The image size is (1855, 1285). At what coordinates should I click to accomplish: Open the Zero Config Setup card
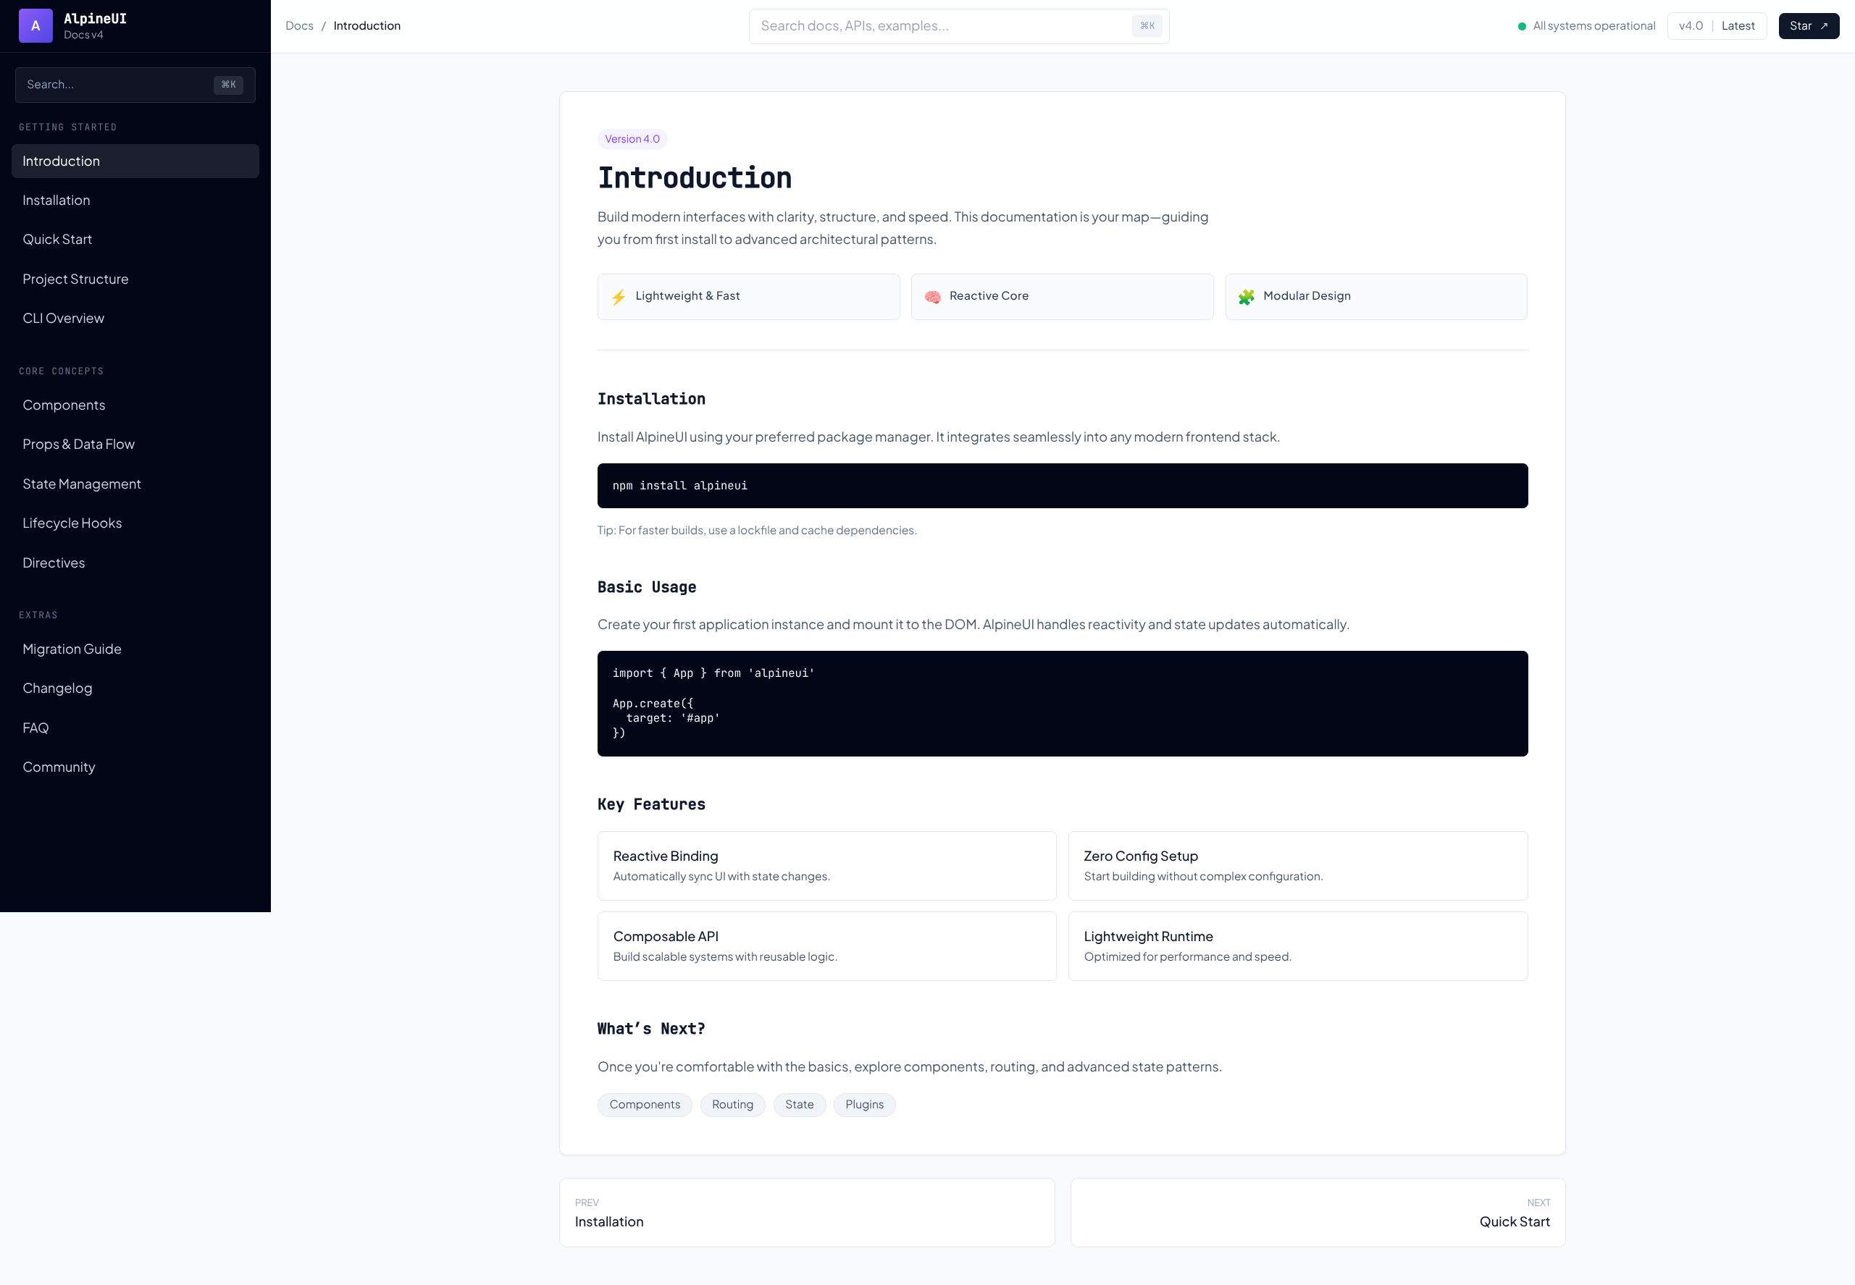coord(1297,866)
